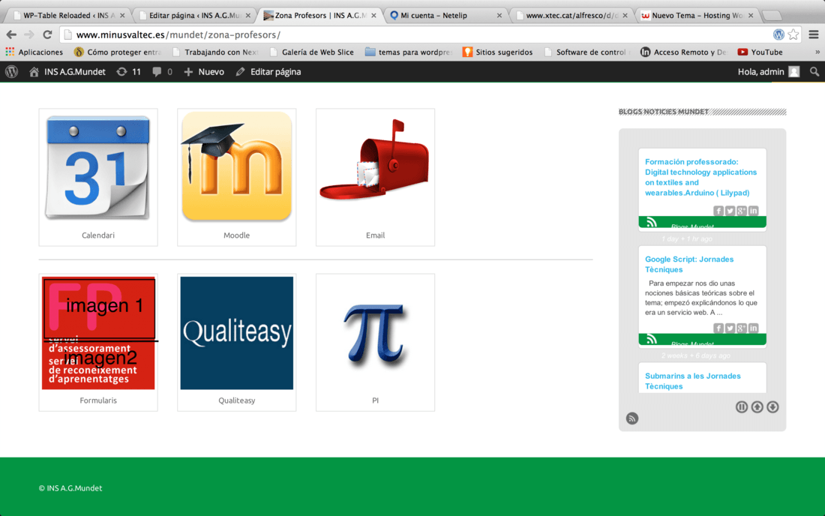Open the YouTube bookmark
Screen dimensions: 825x516
(x=760, y=52)
